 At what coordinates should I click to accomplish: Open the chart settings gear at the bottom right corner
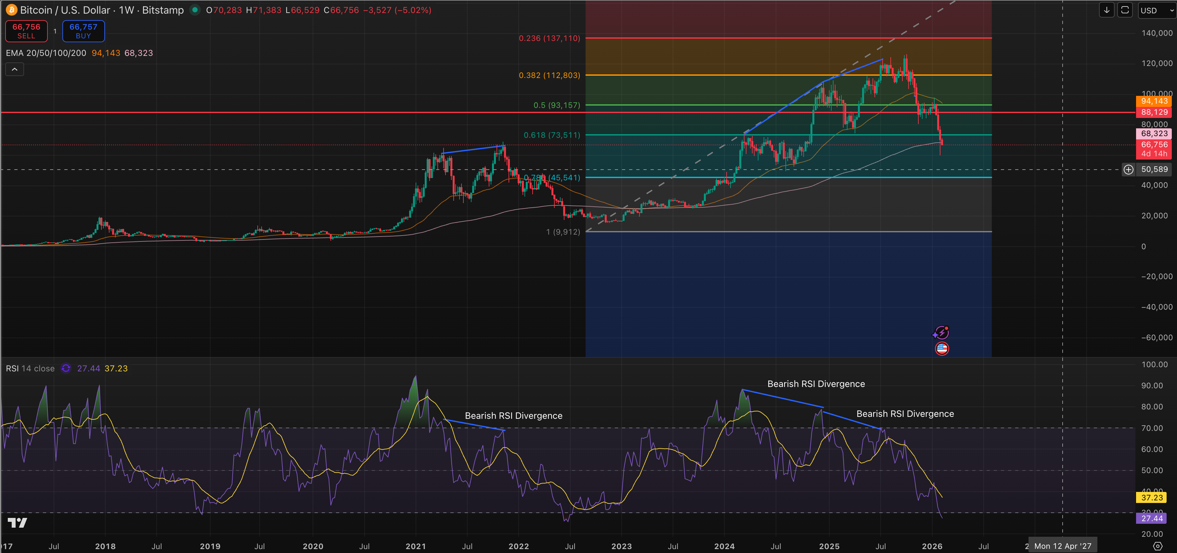click(1158, 546)
